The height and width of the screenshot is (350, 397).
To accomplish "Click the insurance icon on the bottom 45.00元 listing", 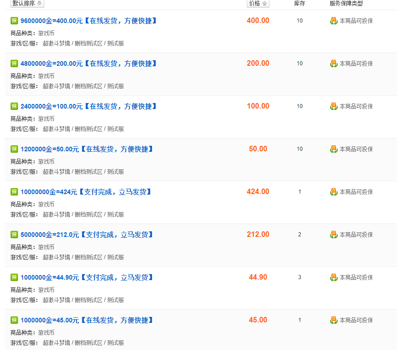I will click(333, 320).
